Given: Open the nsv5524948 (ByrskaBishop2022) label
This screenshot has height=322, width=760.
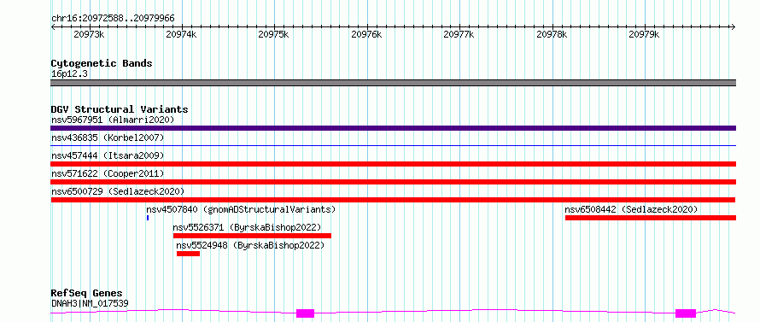Looking at the screenshot, I should [250, 245].
